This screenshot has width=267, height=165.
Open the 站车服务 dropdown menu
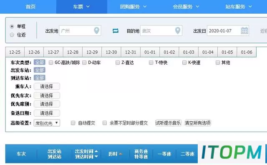(239, 7)
